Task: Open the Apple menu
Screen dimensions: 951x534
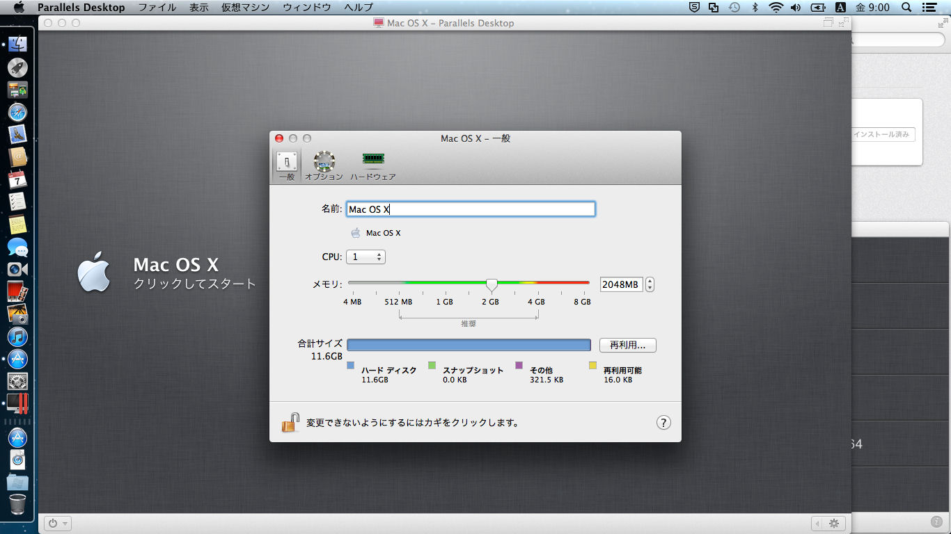Action: (x=19, y=8)
